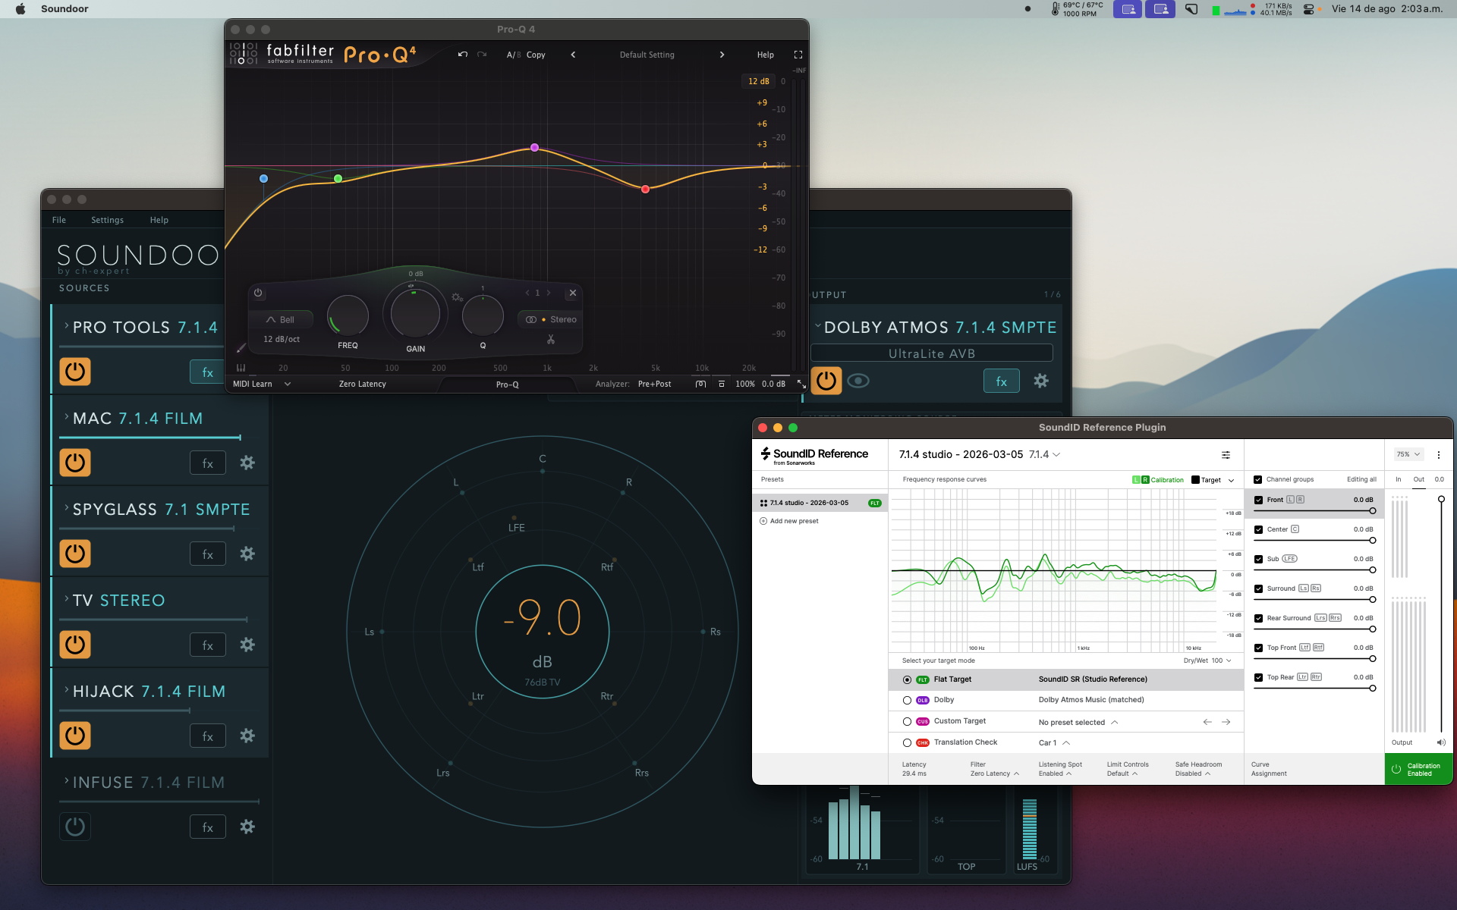Bypass the selected EQ band with its power icon
The width and height of the screenshot is (1457, 910).
[x=258, y=293]
